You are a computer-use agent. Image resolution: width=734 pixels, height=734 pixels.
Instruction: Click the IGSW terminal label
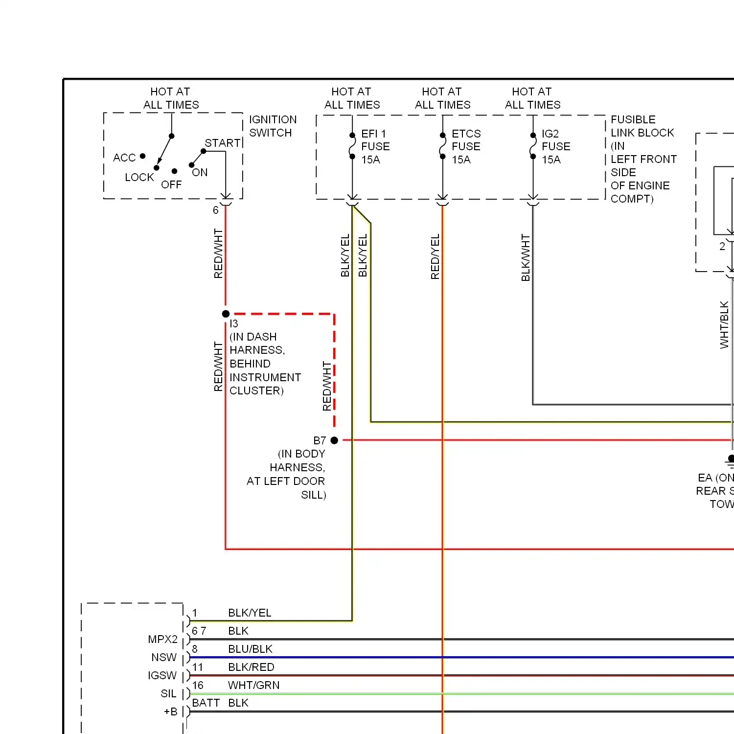pos(162,675)
